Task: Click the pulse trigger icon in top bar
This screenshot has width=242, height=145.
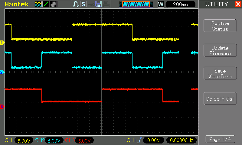Action: tap(76, 4)
